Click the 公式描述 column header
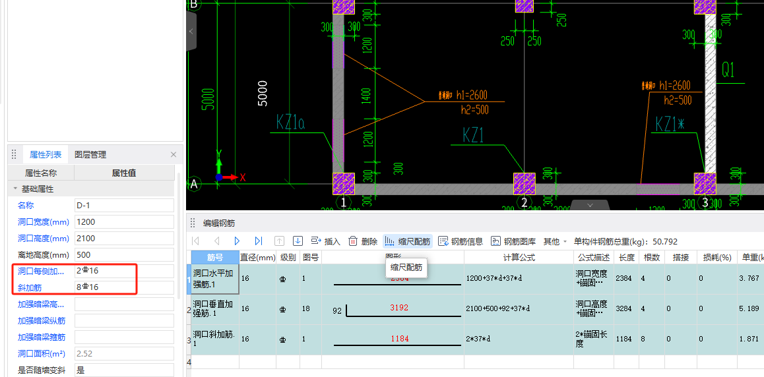 [594, 257]
